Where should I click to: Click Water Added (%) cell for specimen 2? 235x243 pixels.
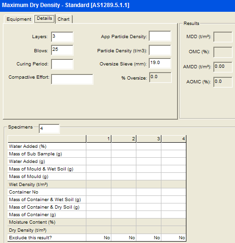coord(124,146)
